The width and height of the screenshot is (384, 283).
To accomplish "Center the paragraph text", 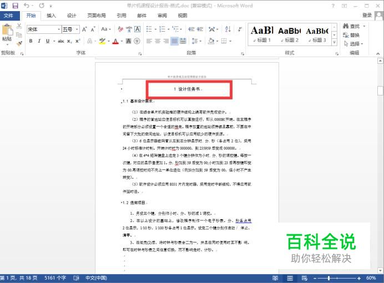I will 158,41.
